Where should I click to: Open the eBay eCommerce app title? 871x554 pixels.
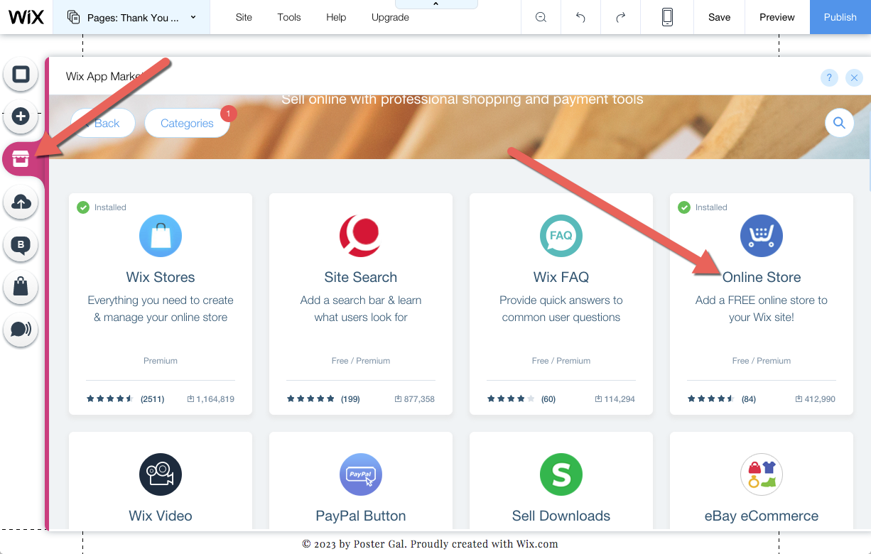click(x=762, y=516)
